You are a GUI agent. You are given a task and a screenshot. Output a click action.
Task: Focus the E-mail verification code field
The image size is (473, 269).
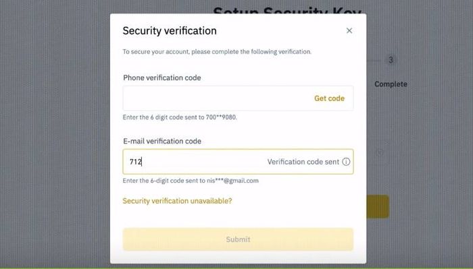pos(238,162)
